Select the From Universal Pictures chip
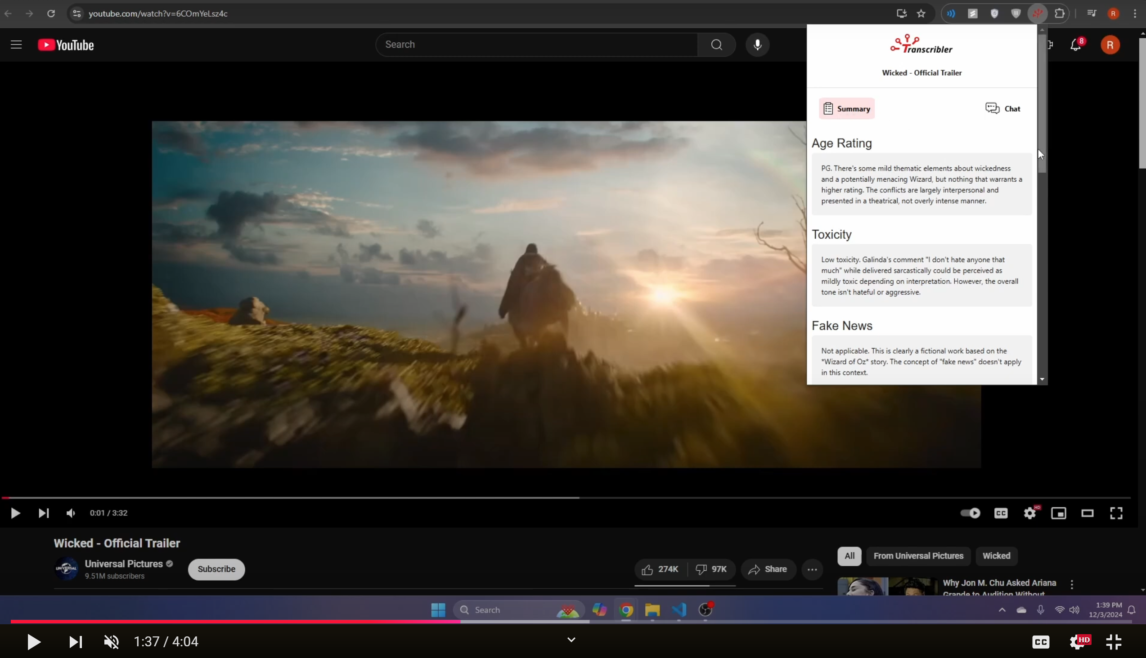Screen dimensions: 1146x658 coord(918,556)
